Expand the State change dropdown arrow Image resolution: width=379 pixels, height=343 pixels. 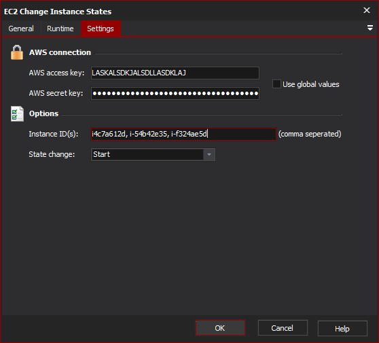pos(209,154)
